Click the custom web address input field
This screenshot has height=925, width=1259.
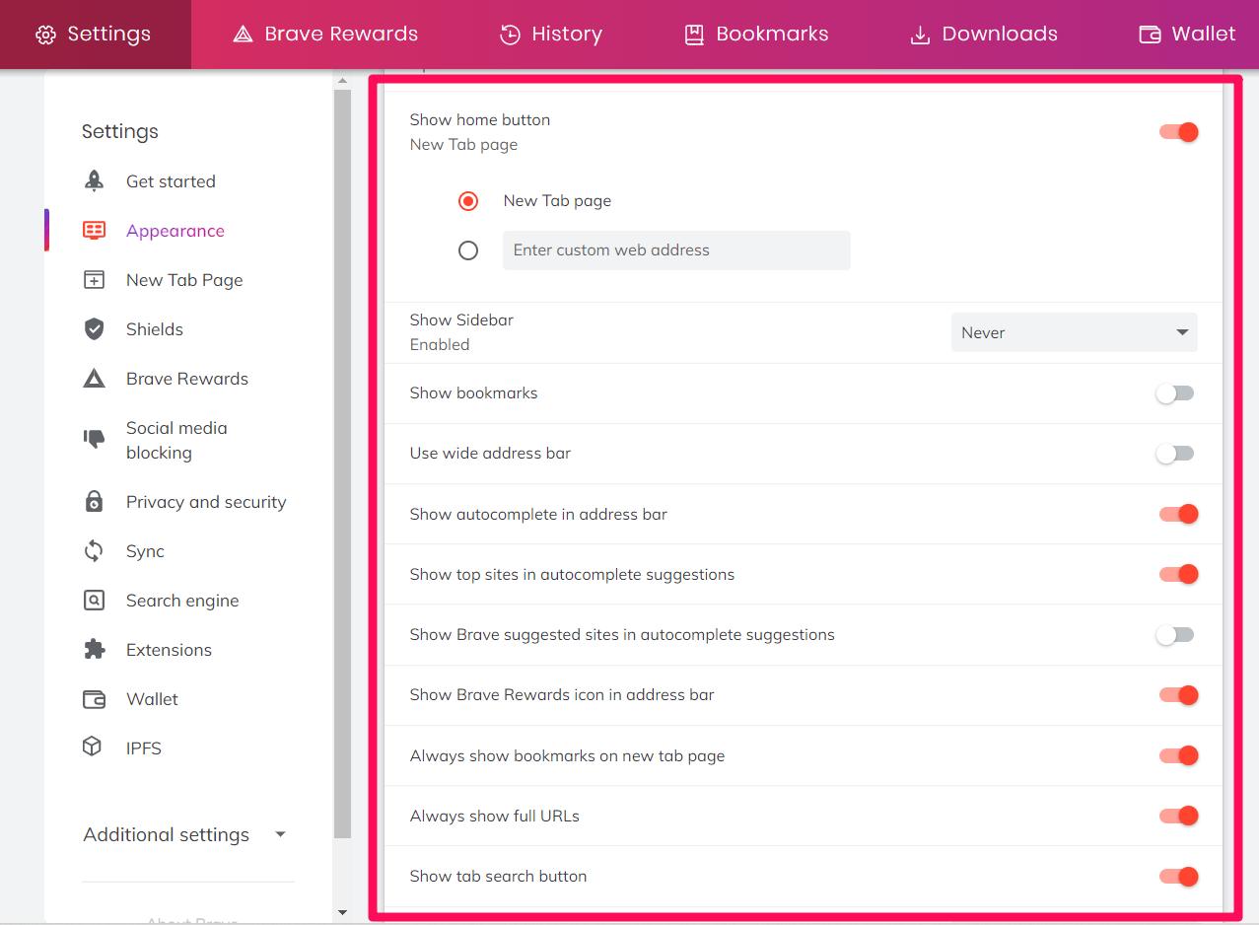676,249
